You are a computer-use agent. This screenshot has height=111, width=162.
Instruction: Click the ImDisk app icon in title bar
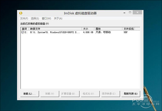click(x=21, y=13)
